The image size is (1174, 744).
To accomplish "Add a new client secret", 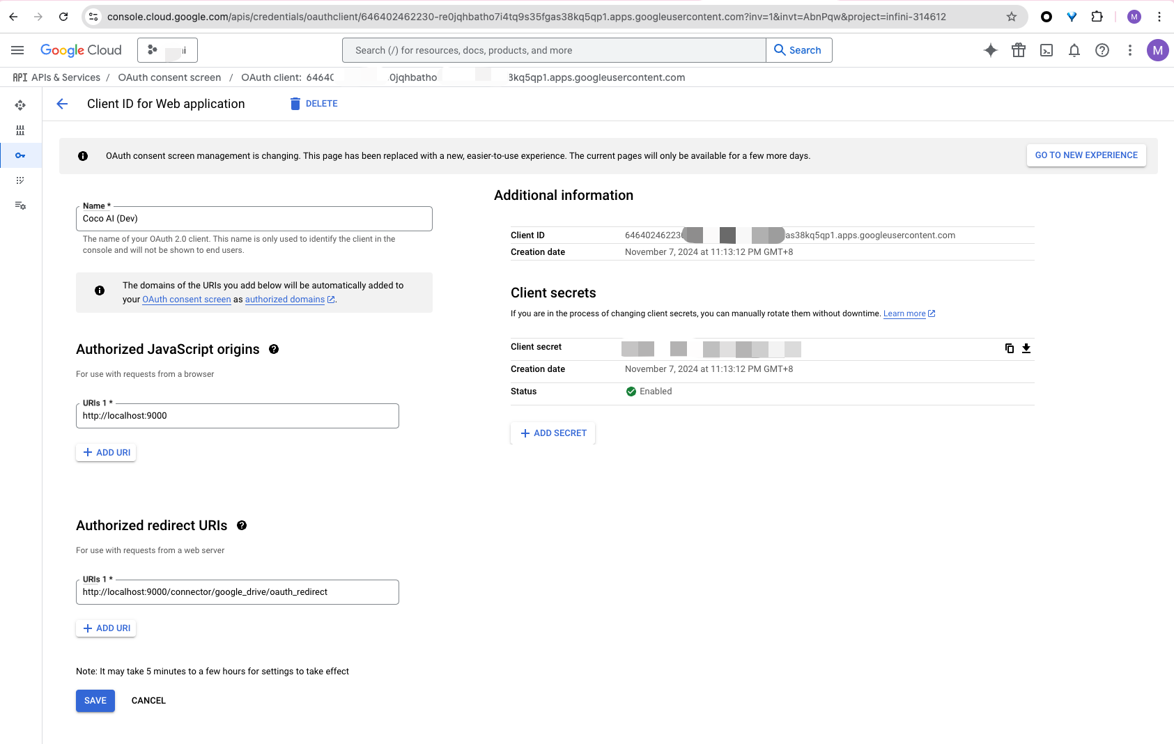I will (x=553, y=433).
